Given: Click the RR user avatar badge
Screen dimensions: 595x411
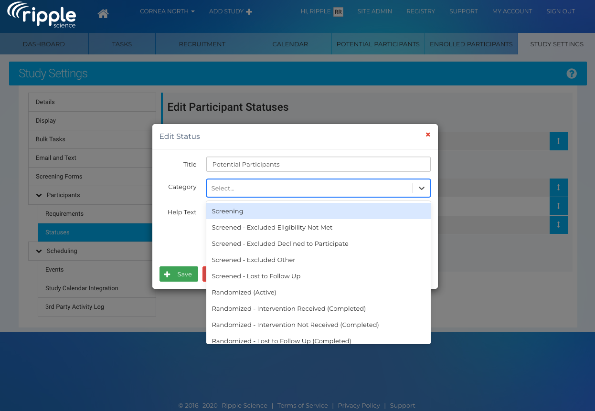Looking at the screenshot, I should tap(338, 12).
